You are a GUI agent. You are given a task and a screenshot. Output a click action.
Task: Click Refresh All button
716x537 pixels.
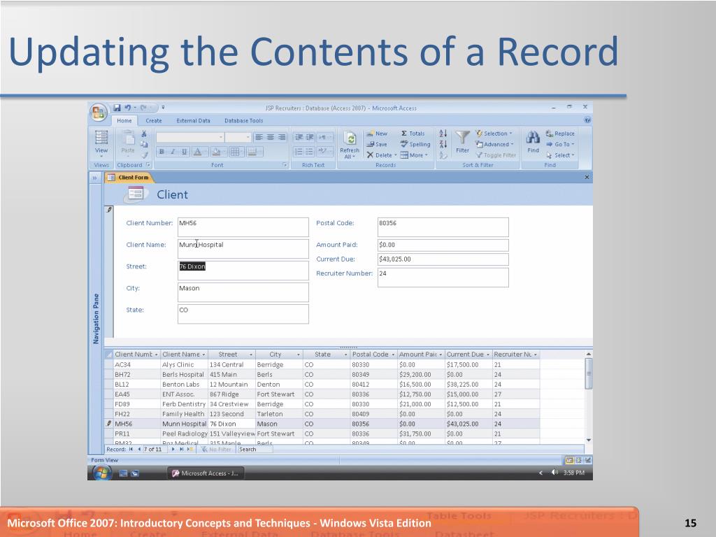(350, 144)
